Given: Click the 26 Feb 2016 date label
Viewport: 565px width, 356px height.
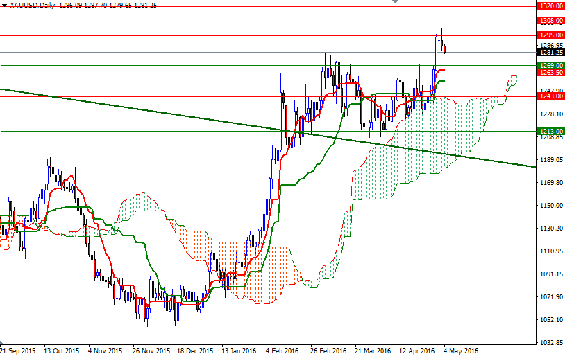Looking at the screenshot, I should coord(328,350).
